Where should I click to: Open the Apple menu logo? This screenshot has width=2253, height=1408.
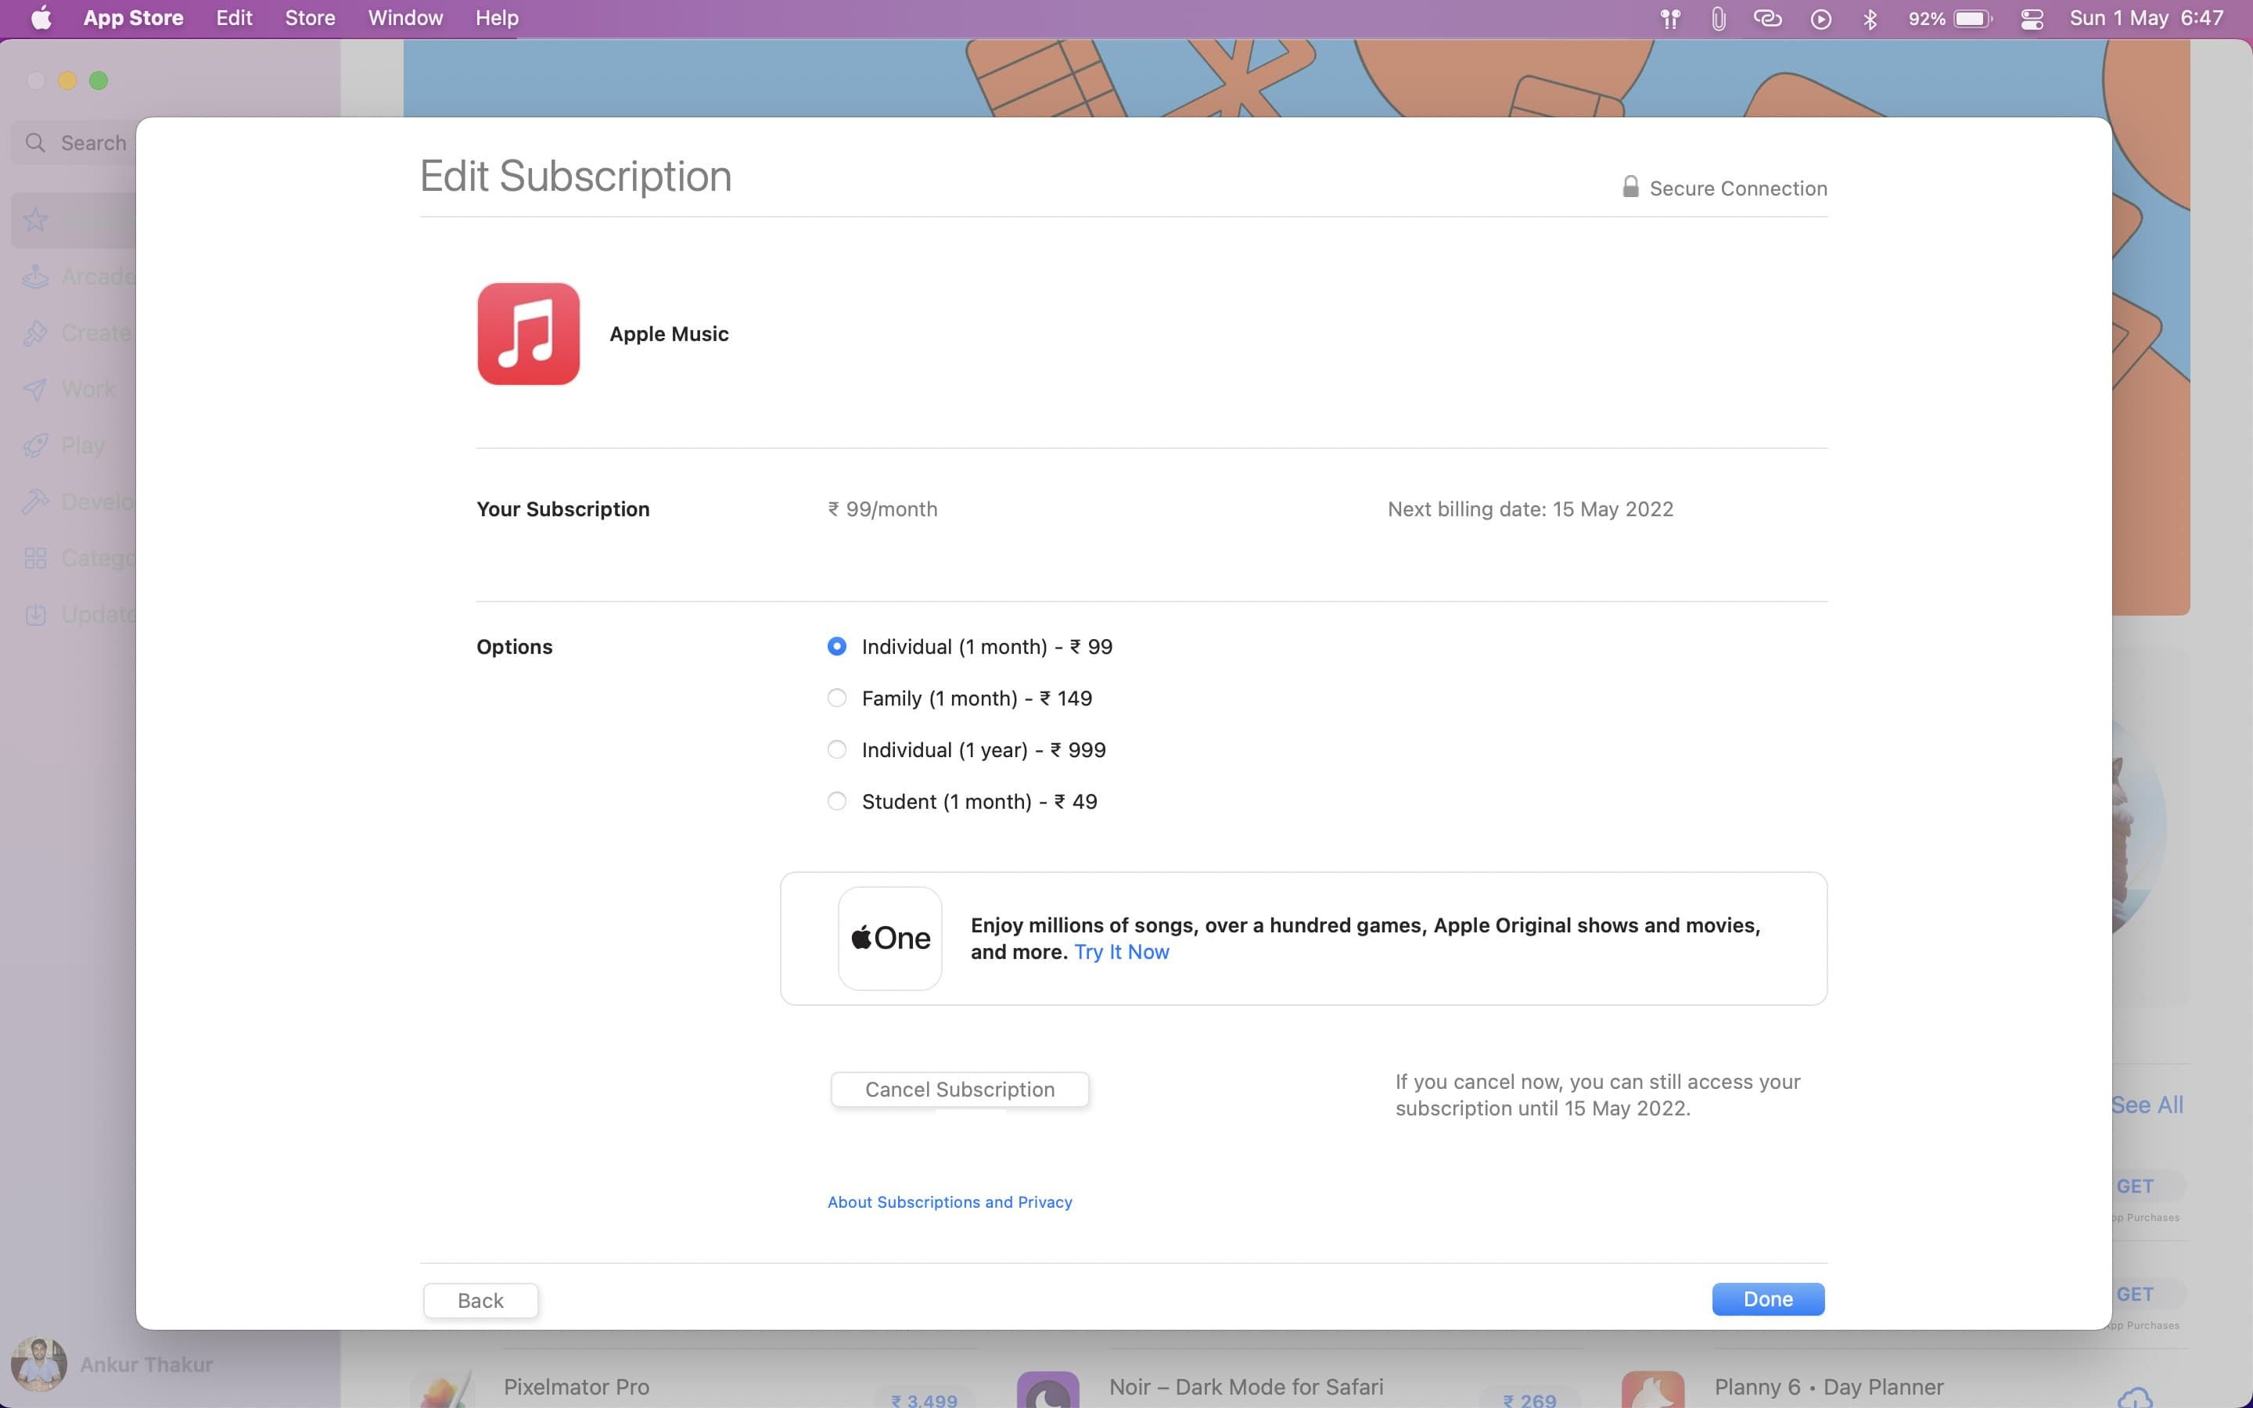(x=41, y=18)
